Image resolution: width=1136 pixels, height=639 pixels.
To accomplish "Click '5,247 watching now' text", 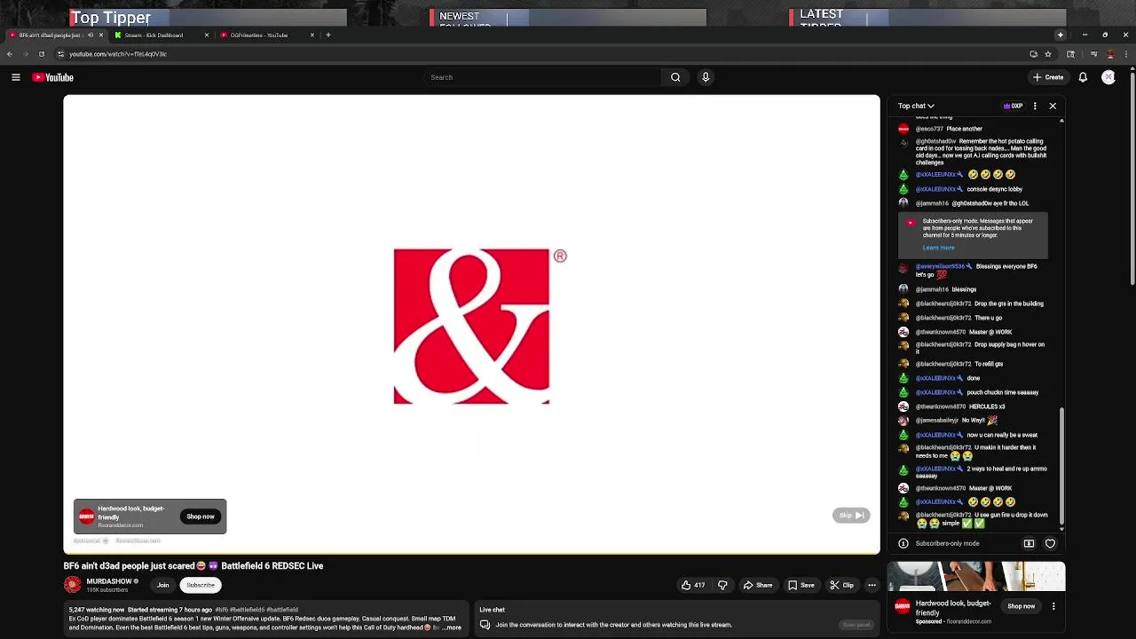I will [97, 610].
